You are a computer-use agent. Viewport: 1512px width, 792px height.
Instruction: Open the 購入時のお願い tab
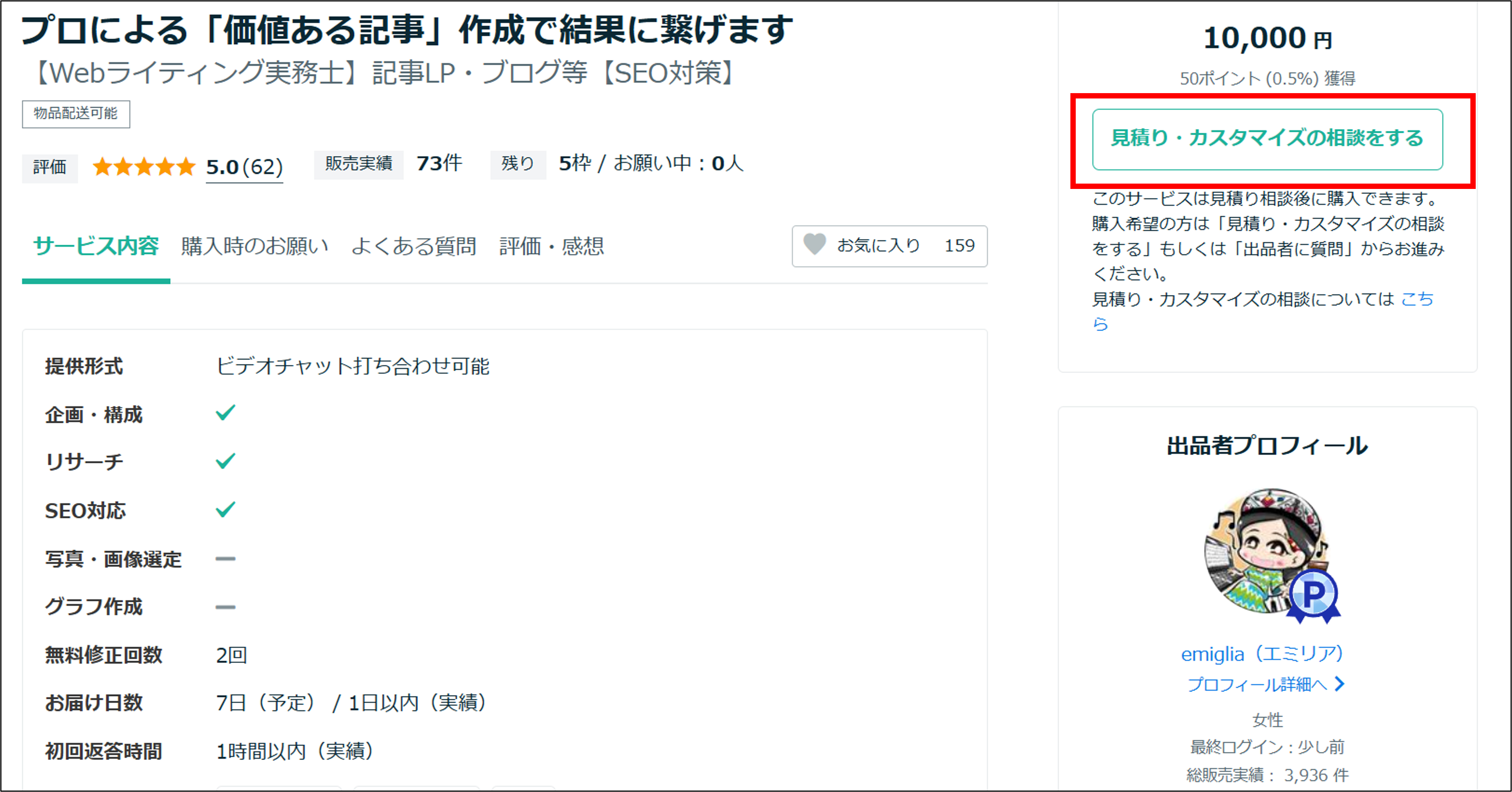255,247
